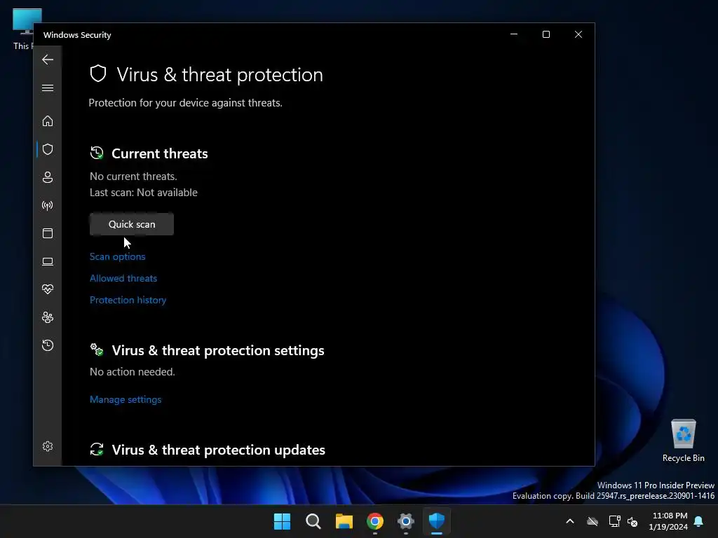Show hidden system tray icons chevron
The width and height of the screenshot is (718, 538).
(x=570, y=521)
